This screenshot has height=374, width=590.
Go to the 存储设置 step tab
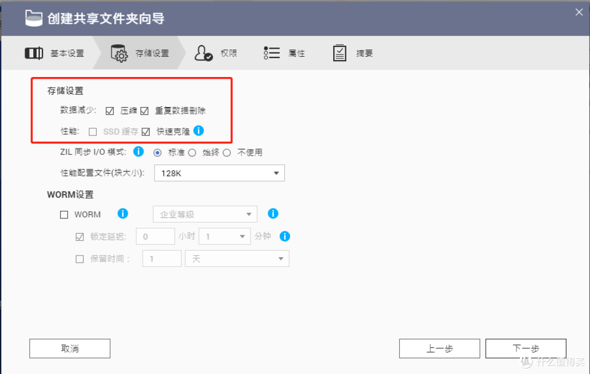pyautogui.click(x=140, y=54)
